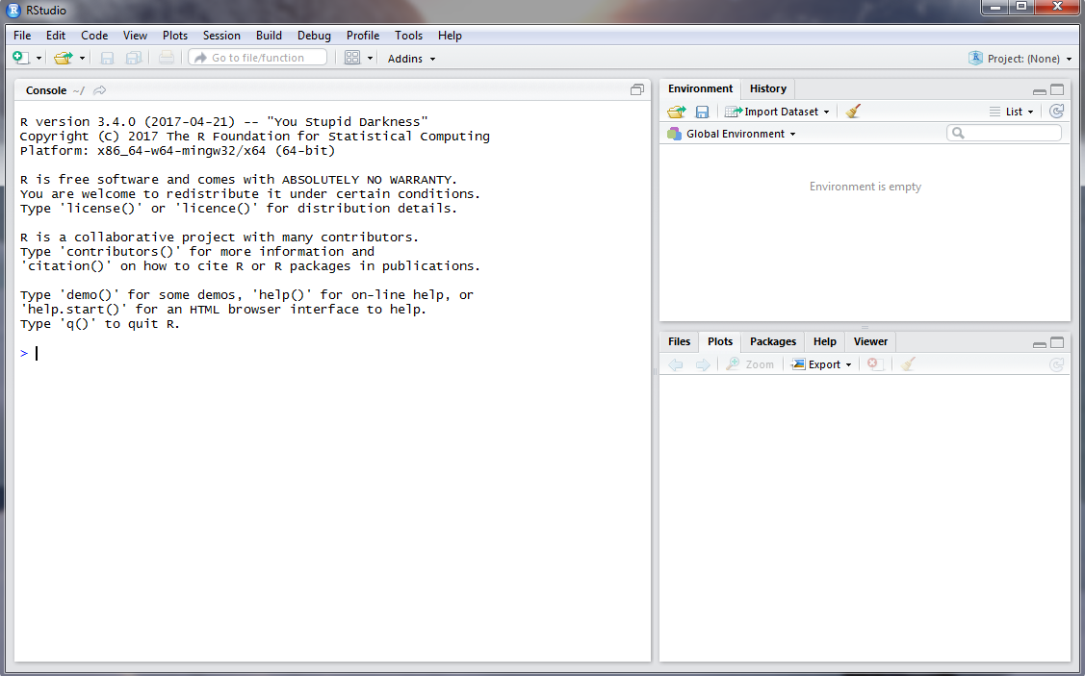Clear the environment with the broom icon

(x=853, y=112)
